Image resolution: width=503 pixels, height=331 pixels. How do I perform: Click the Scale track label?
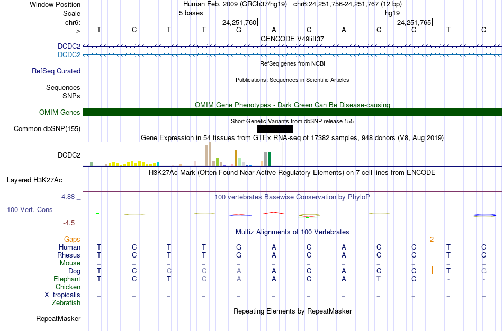click(x=71, y=13)
